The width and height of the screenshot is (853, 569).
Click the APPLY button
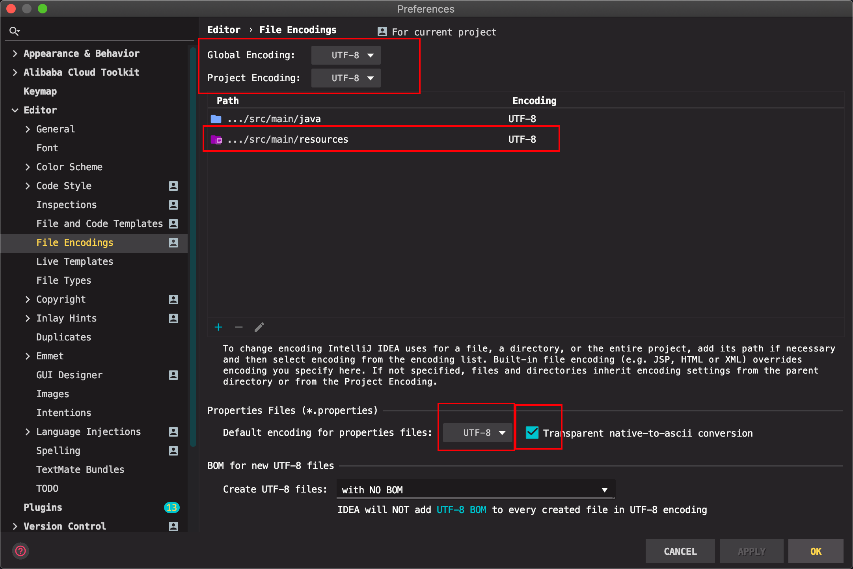(752, 551)
